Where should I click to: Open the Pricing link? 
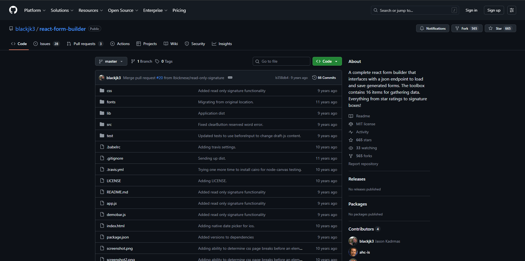click(179, 10)
